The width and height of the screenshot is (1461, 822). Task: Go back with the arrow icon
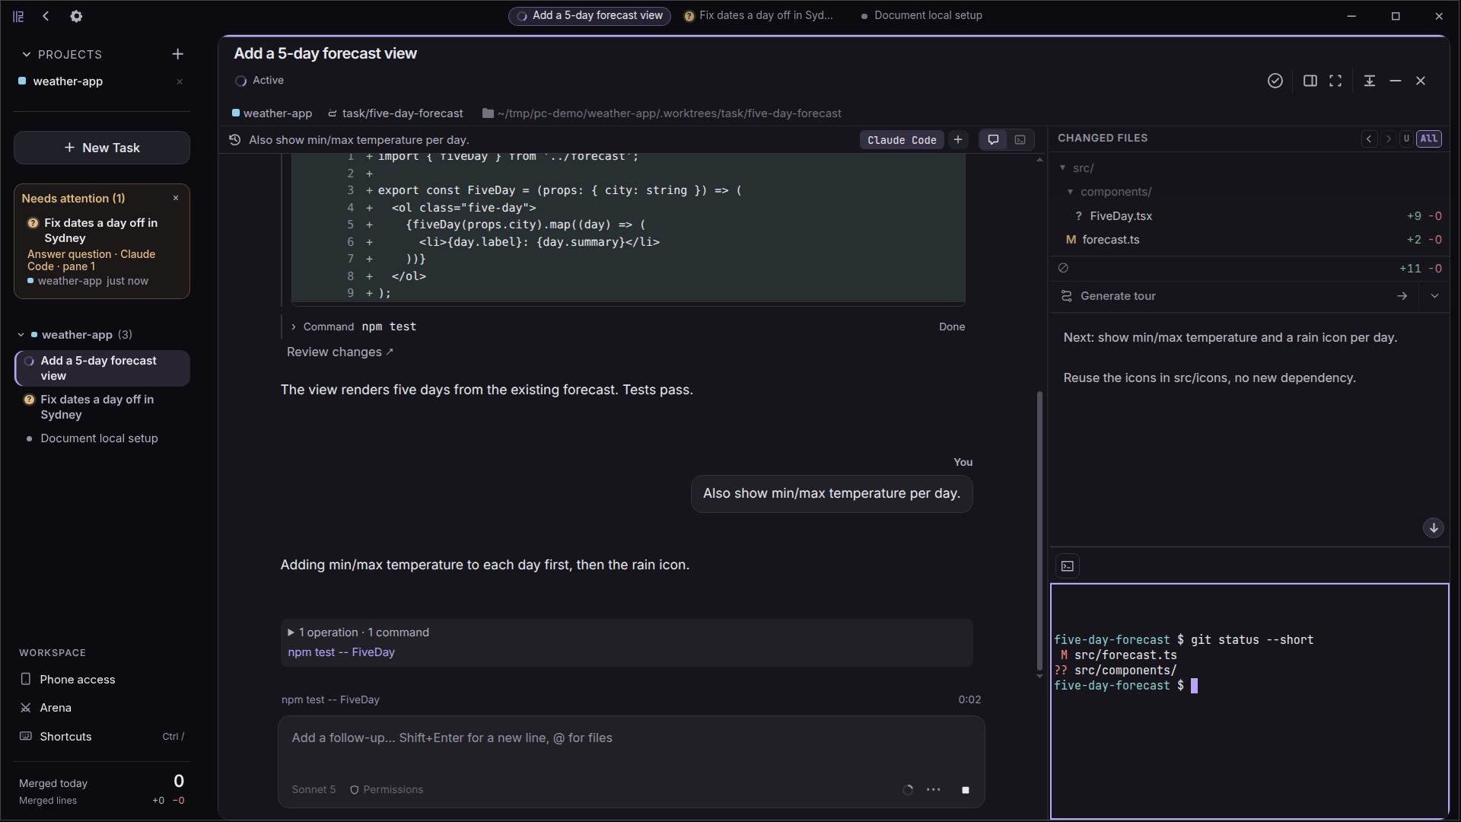pyautogui.click(x=46, y=16)
